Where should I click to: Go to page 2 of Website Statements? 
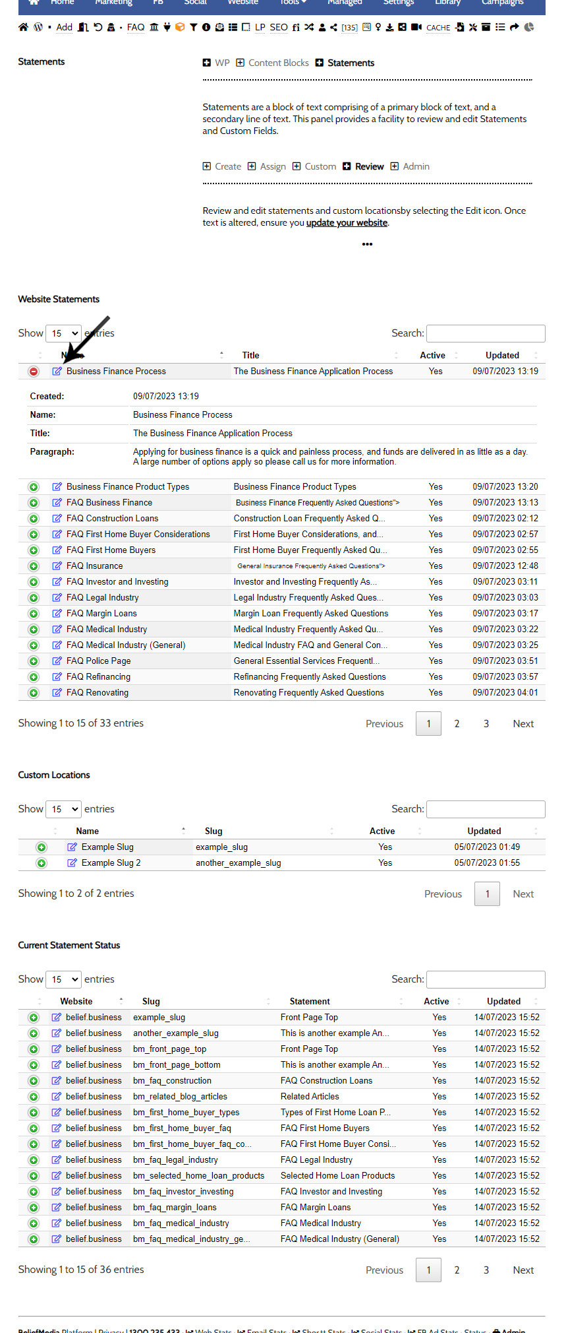click(x=457, y=723)
